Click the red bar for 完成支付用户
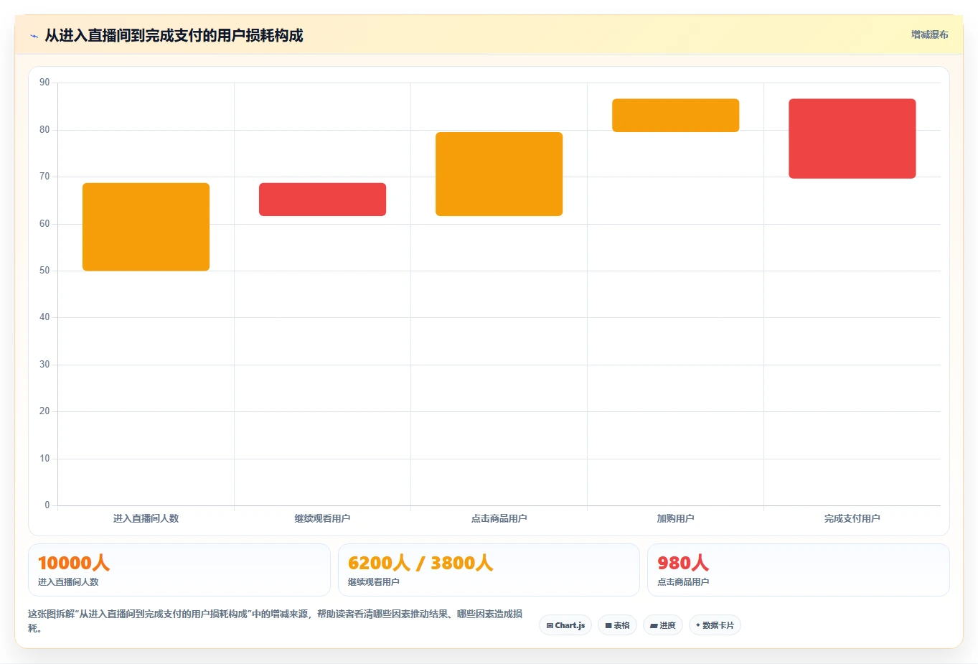 (x=852, y=139)
